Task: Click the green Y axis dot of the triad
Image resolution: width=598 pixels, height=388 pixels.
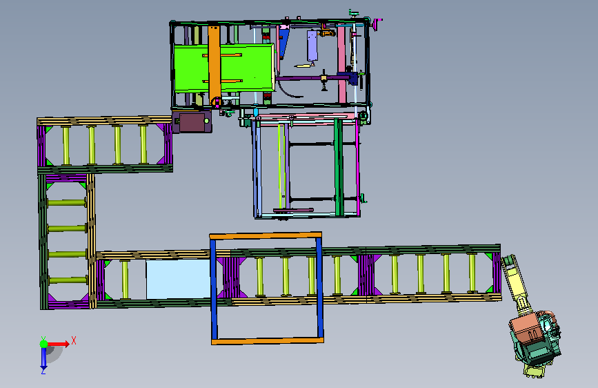Action: tap(44, 344)
